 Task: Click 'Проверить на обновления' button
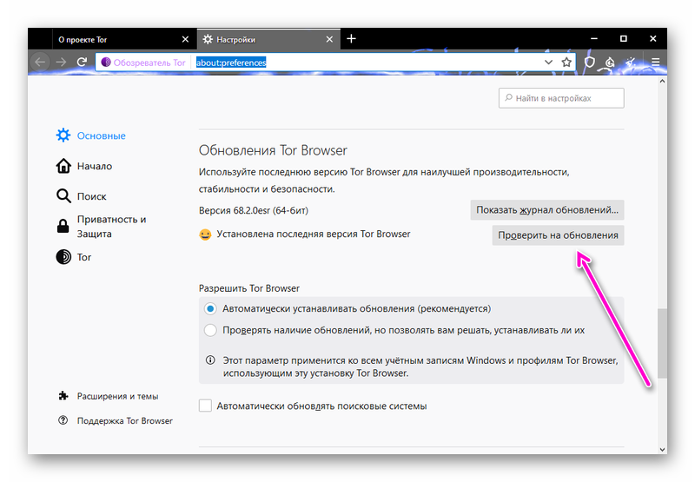point(558,235)
